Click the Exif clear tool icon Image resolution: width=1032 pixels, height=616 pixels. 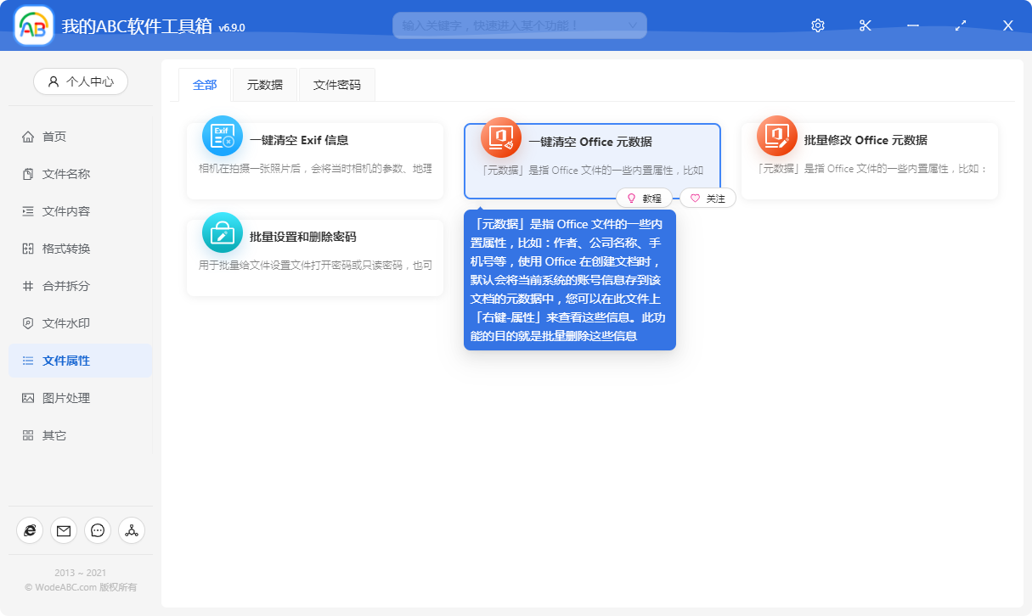click(x=222, y=136)
